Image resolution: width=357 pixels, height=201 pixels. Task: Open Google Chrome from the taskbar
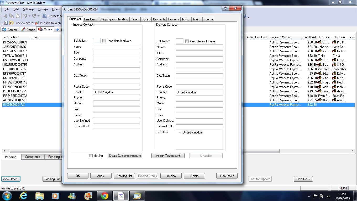[105, 196]
